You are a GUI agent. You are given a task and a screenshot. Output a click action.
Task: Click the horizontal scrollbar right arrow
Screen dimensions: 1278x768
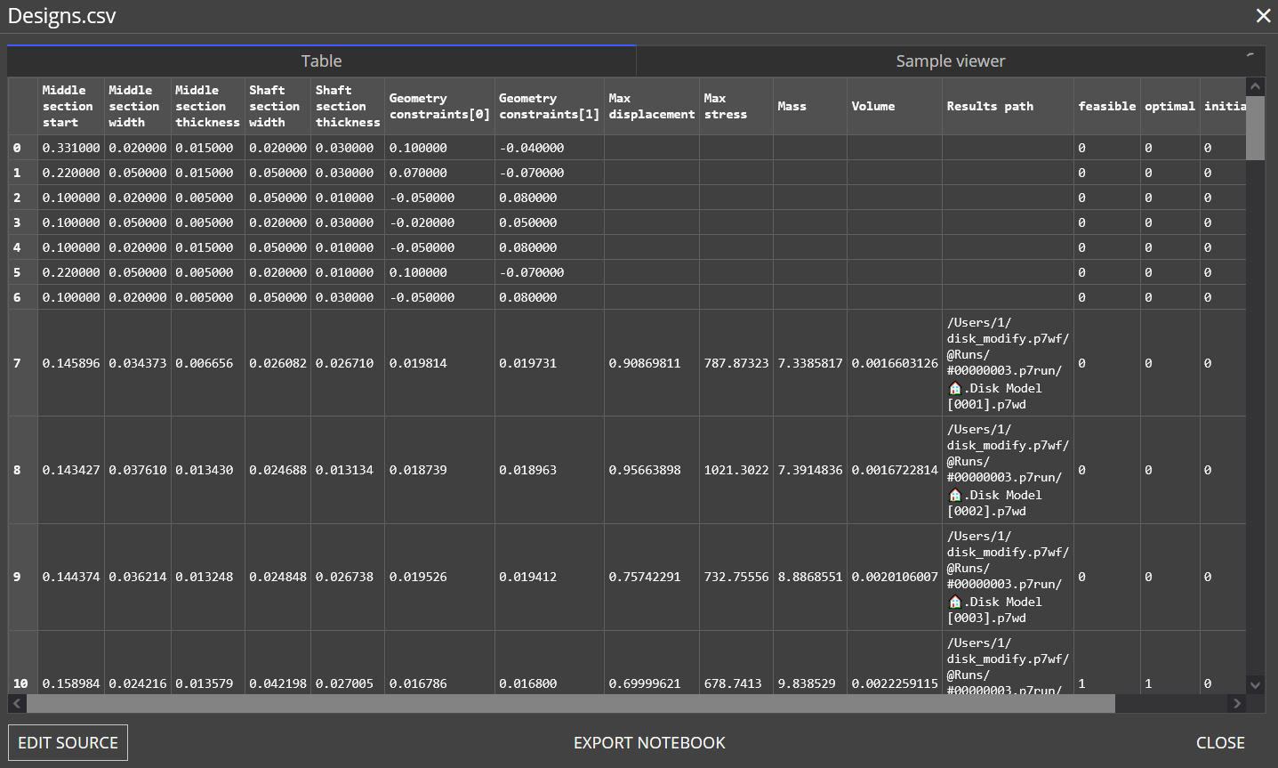point(1236,704)
